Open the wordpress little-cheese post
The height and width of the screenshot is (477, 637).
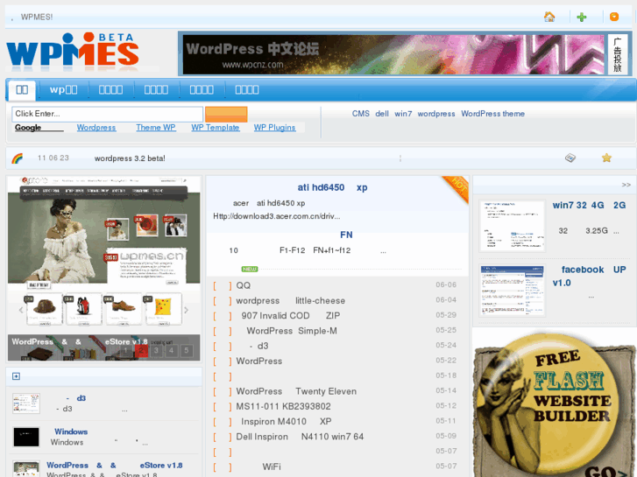[291, 301]
